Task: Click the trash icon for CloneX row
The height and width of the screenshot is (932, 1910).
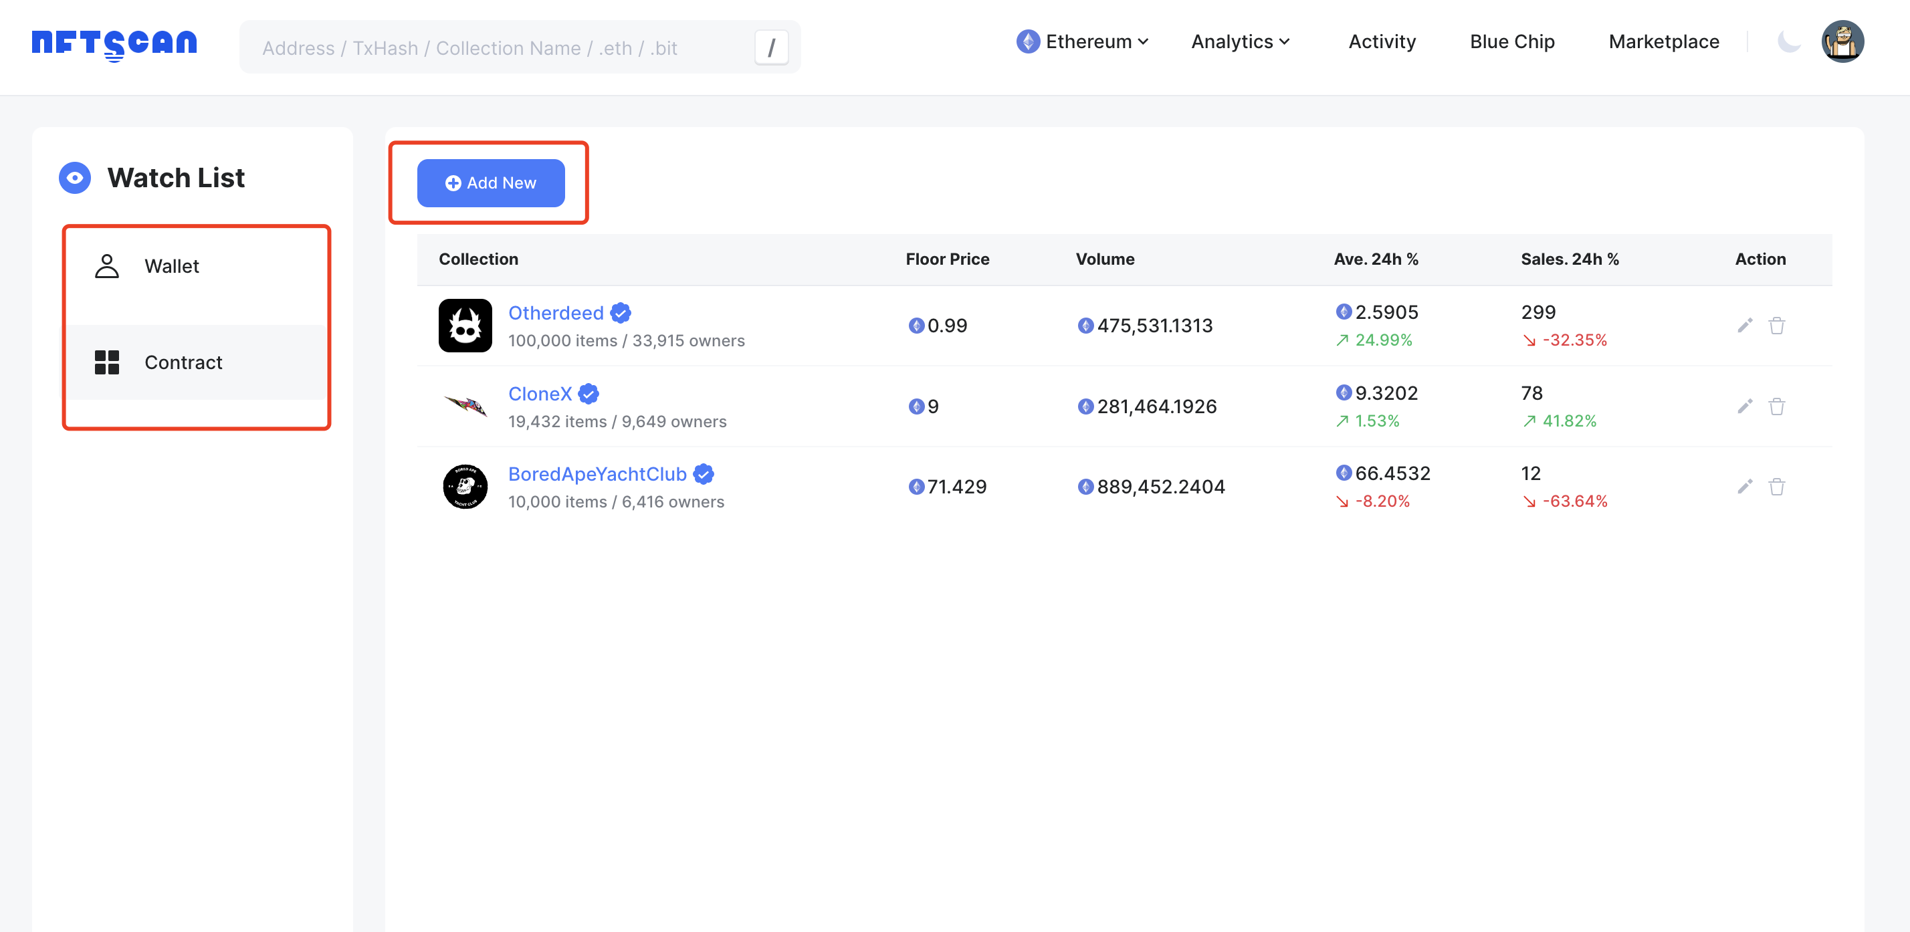Action: pyautogui.click(x=1778, y=406)
